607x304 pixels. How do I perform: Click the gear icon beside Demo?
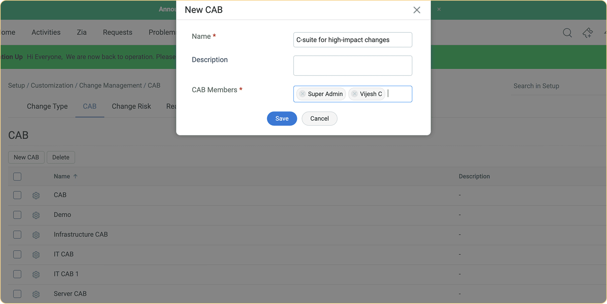(x=36, y=215)
